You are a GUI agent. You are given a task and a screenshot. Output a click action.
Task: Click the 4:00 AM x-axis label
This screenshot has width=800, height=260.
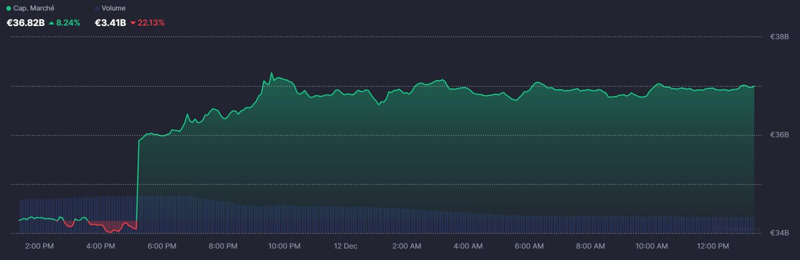[468, 246]
